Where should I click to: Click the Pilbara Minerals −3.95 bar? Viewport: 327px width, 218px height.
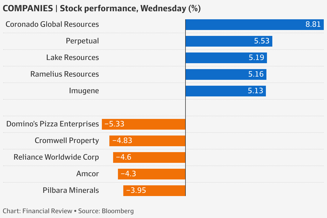154,191
